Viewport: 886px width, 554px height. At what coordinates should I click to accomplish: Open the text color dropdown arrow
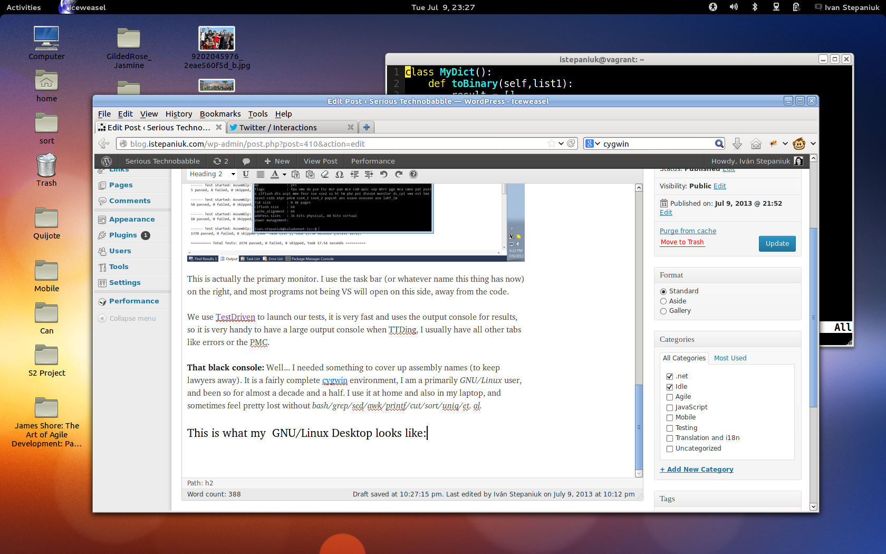[284, 175]
